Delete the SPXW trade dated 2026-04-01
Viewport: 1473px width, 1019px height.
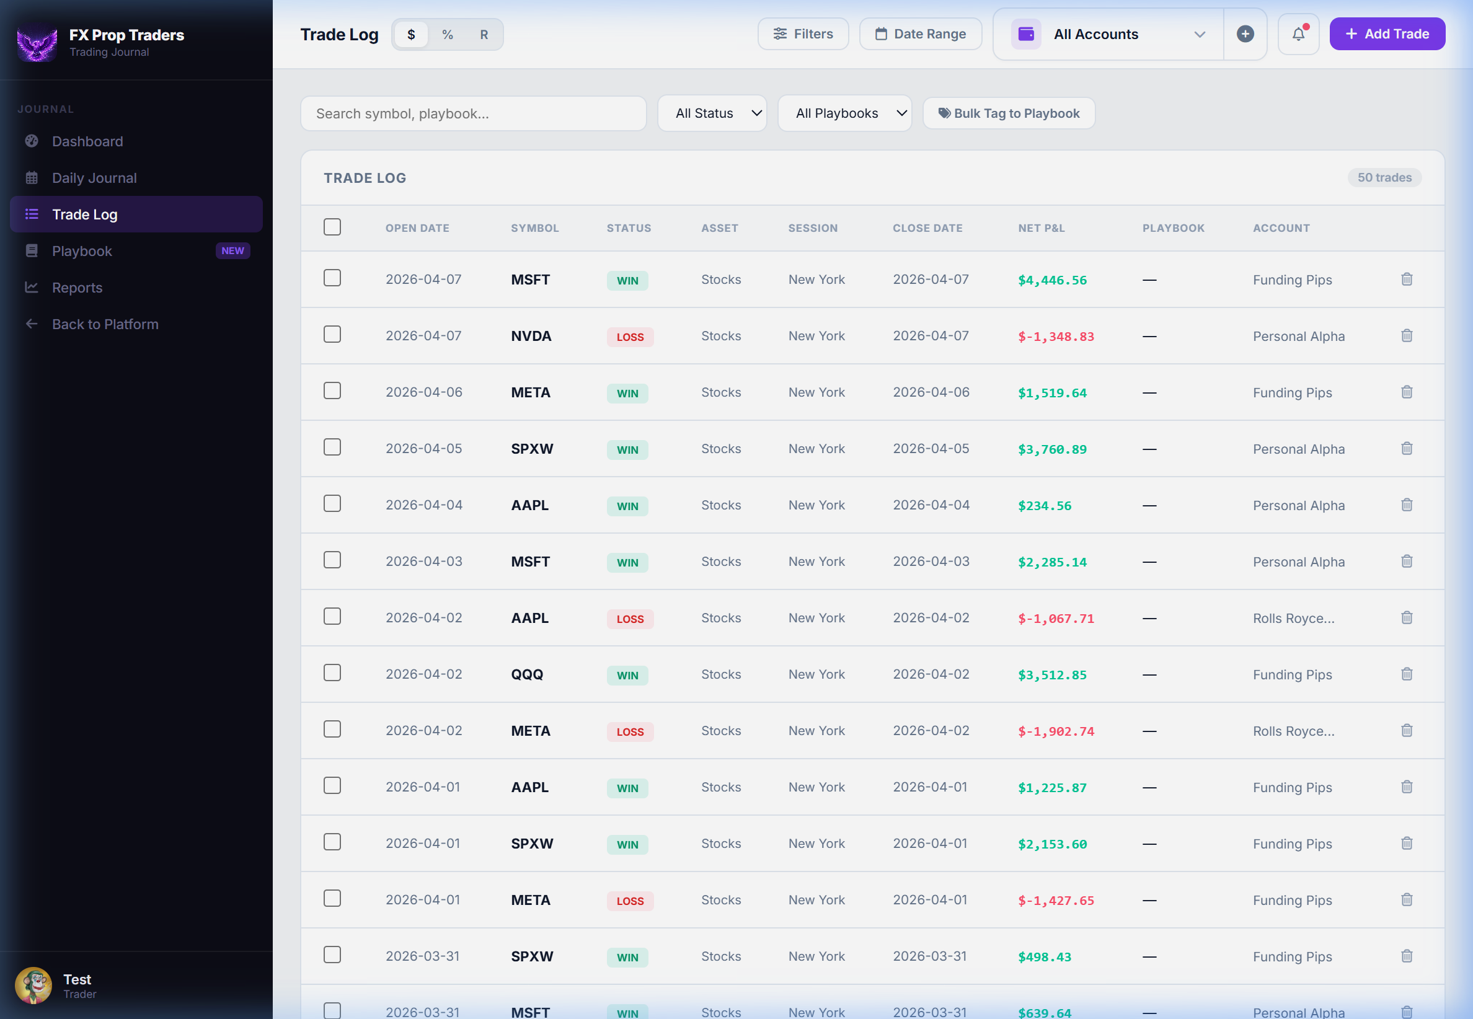[1406, 844]
